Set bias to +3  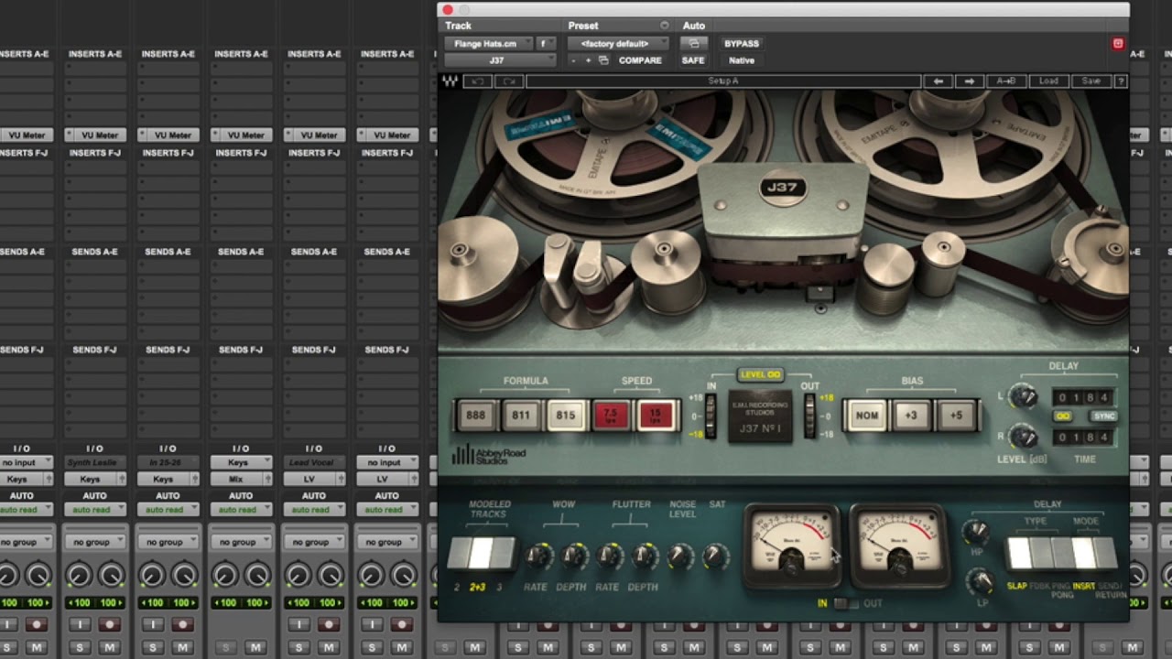[911, 416]
